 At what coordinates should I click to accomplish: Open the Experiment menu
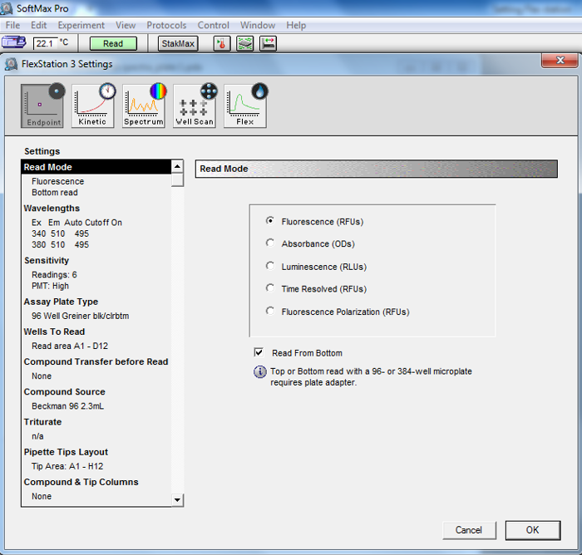click(81, 25)
